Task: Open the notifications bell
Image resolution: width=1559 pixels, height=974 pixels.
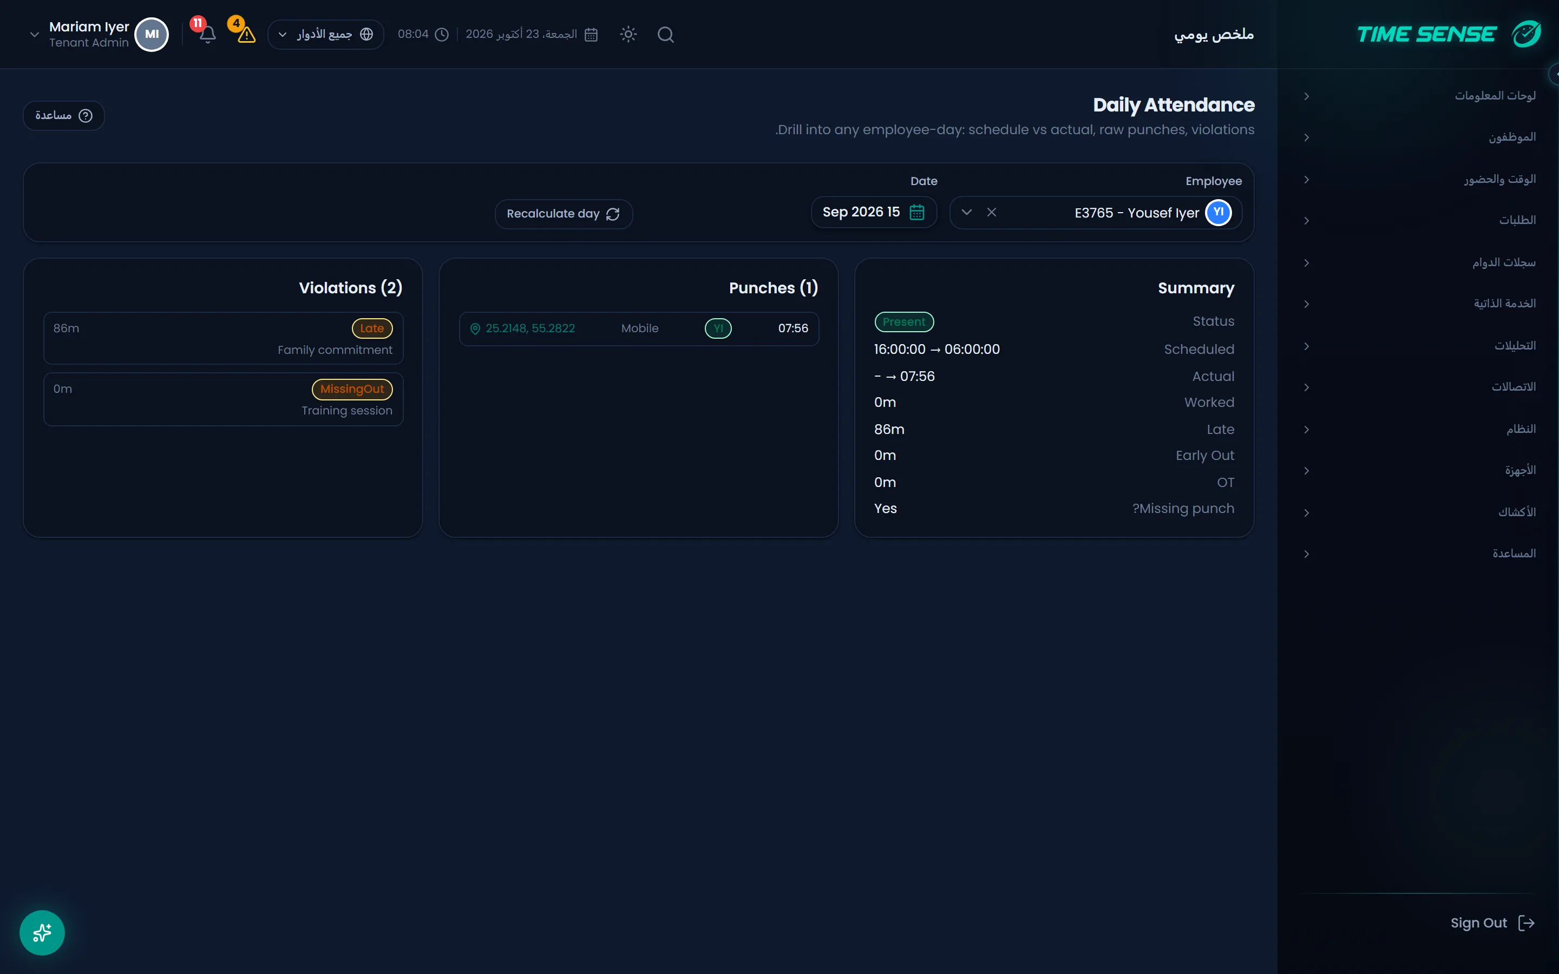Action: [x=207, y=34]
